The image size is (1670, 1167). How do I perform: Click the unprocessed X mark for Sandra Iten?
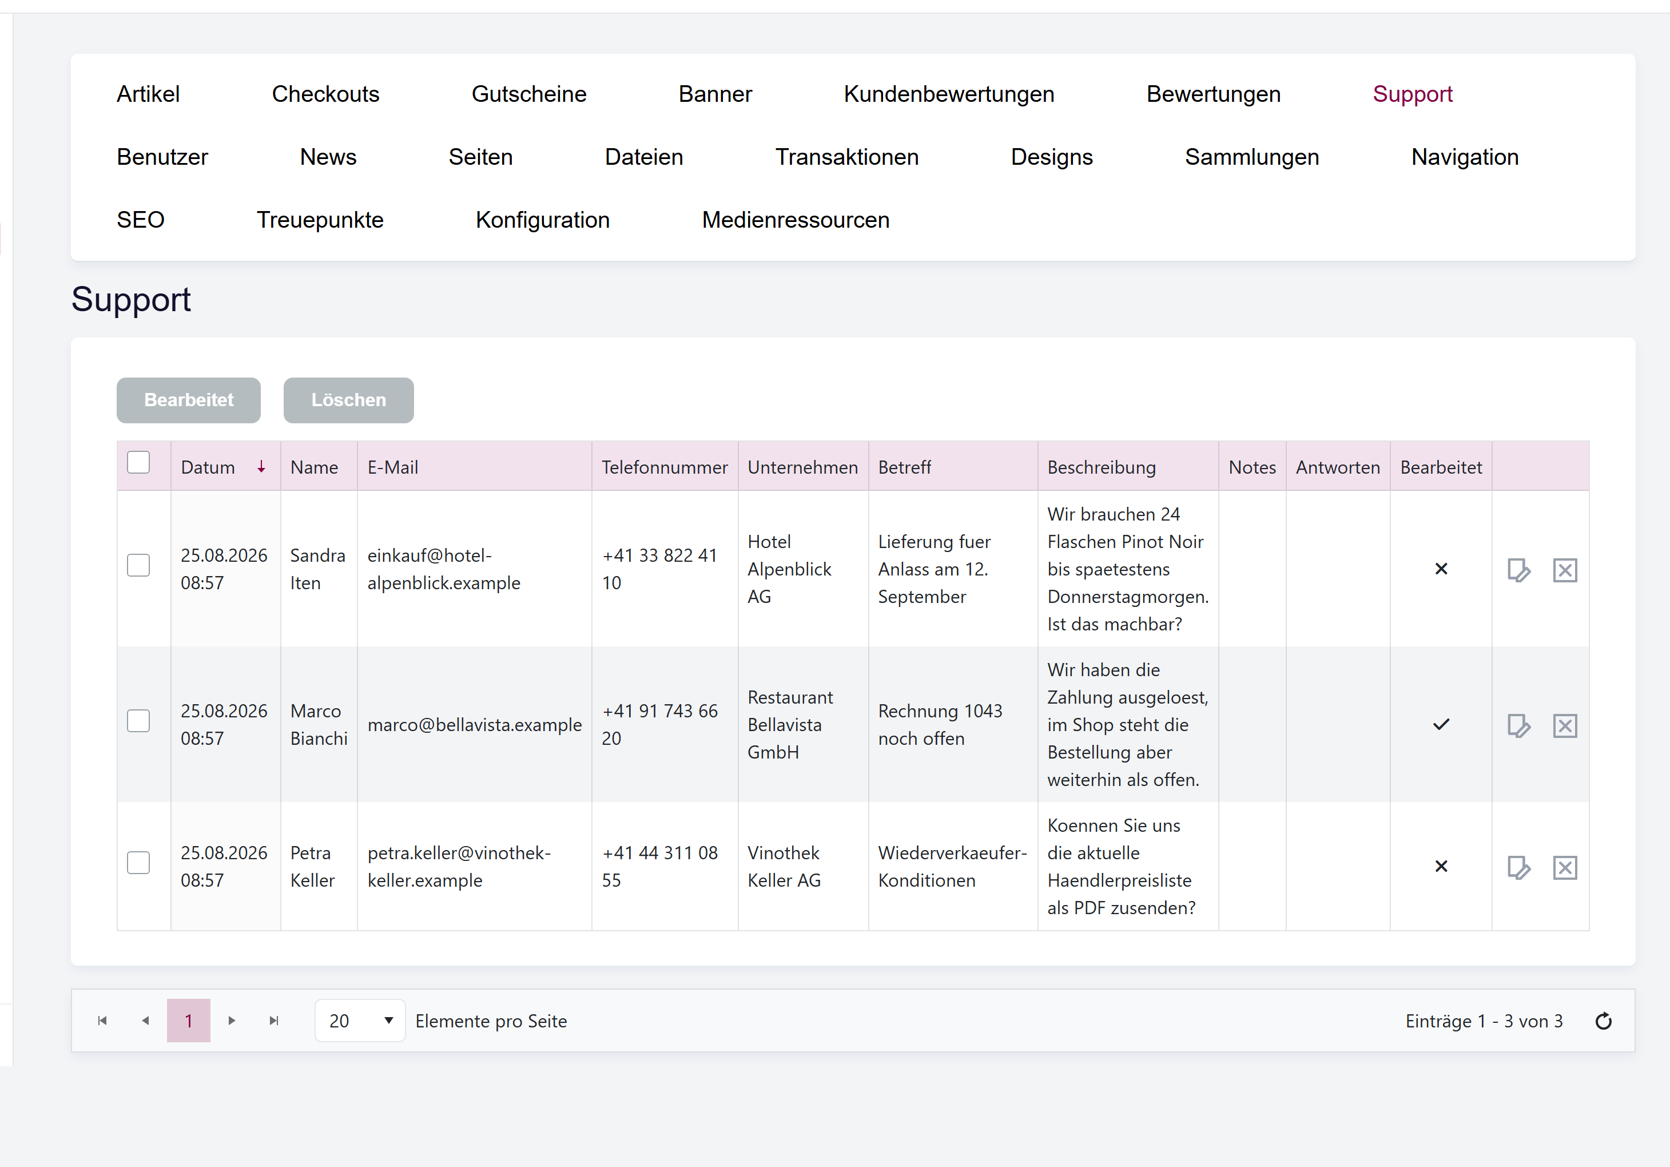pos(1441,569)
